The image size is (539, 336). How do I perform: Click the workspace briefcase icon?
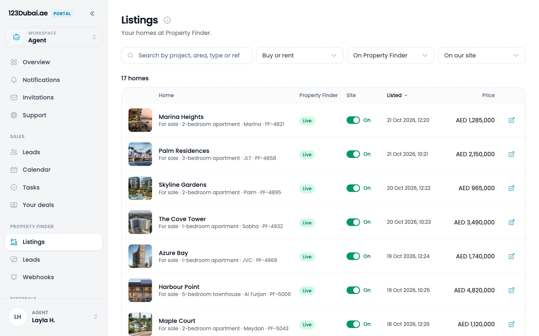[x=17, y=37]
